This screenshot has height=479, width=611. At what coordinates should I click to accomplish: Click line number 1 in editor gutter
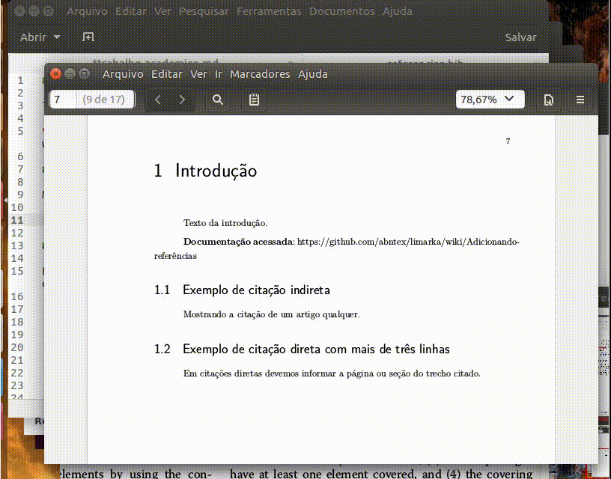coord(20,81)
